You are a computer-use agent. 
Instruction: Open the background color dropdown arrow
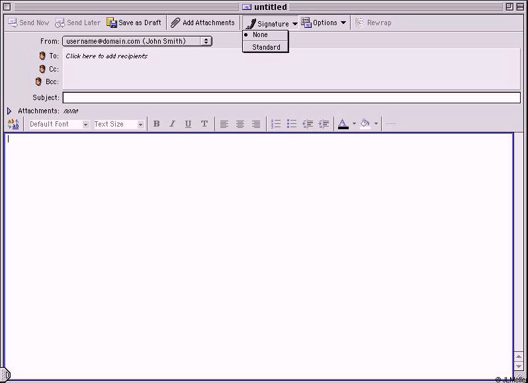coord(376,124)
